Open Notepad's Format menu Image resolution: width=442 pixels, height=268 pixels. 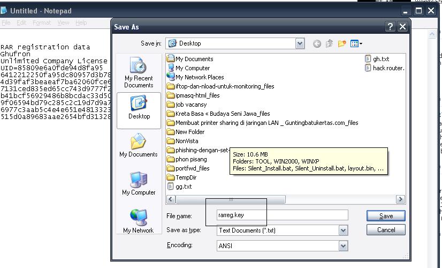42,23
